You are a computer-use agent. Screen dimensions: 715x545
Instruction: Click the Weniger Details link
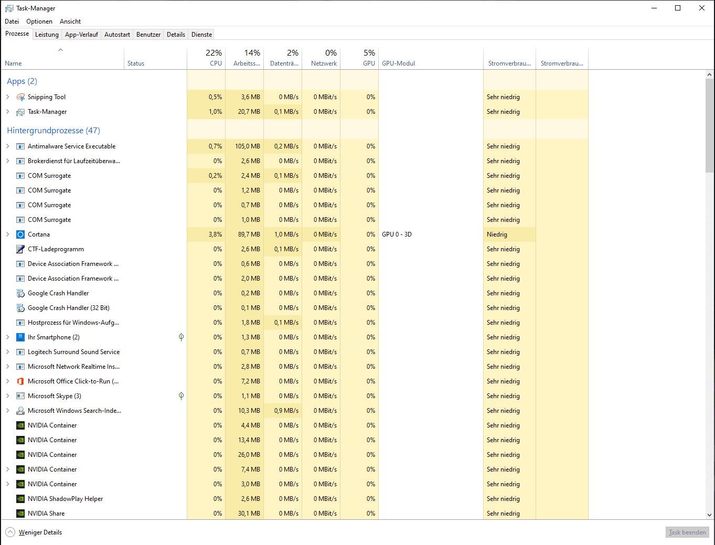(40, 532)
